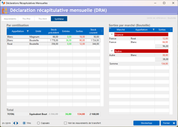The image size is (178, 127).
Task: Open the Ttx/Prd tab
Action: click(26, 19)
